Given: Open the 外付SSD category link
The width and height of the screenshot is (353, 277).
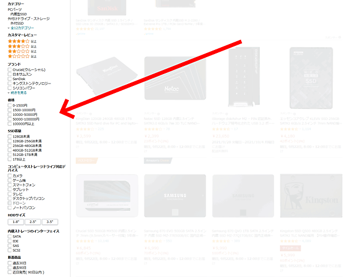Looking at the screenshot, I should coord(17,23).
